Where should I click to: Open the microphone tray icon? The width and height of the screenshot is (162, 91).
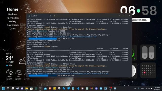point(138,88)
